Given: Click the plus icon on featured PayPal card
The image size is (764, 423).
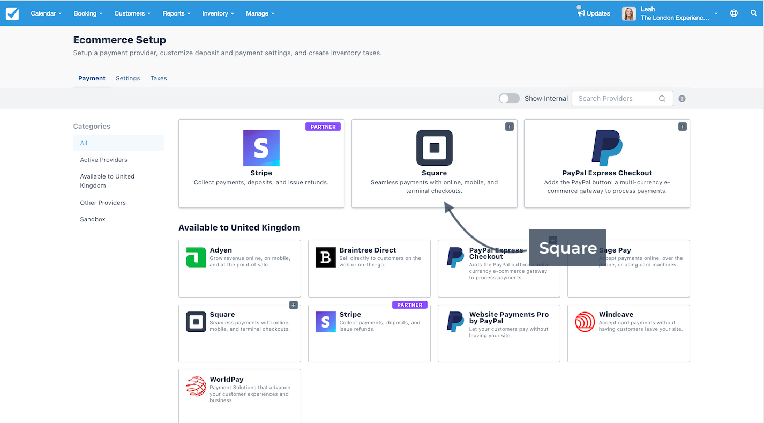Looking at the screenshot, I should (683, 127).
